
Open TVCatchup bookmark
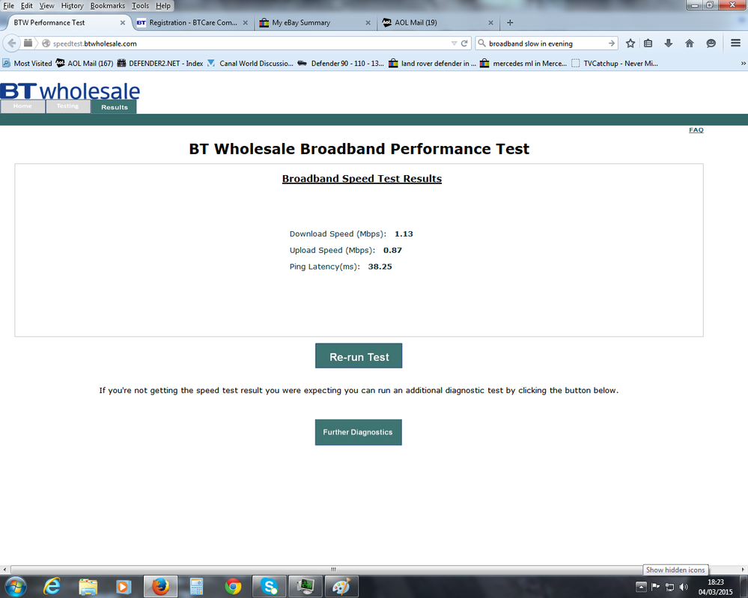615,64
